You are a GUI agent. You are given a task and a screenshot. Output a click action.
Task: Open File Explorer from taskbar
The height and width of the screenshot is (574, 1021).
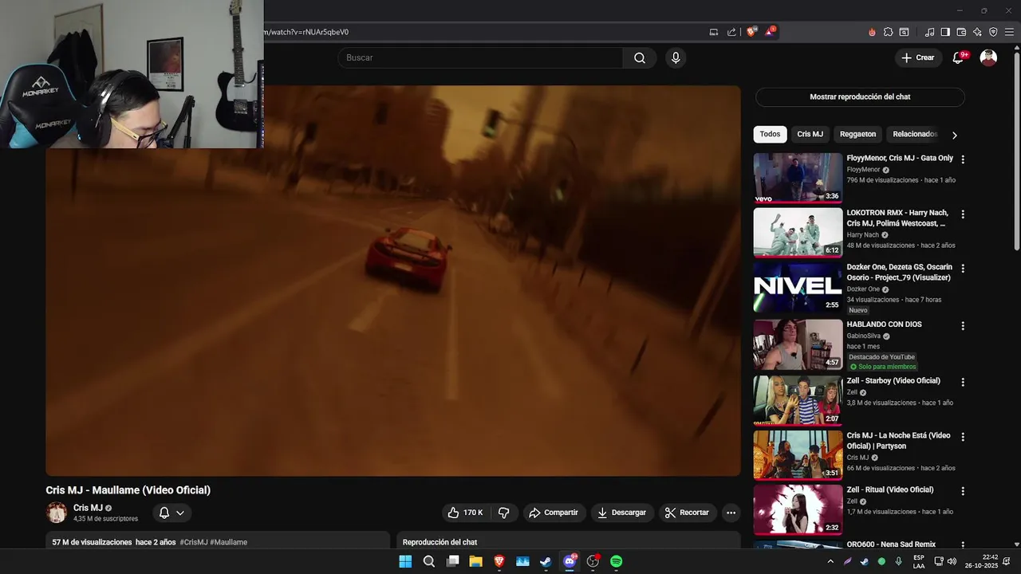tap(475, 561)
